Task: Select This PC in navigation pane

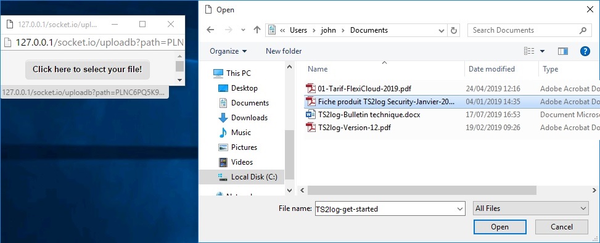Action: (239, 73)
